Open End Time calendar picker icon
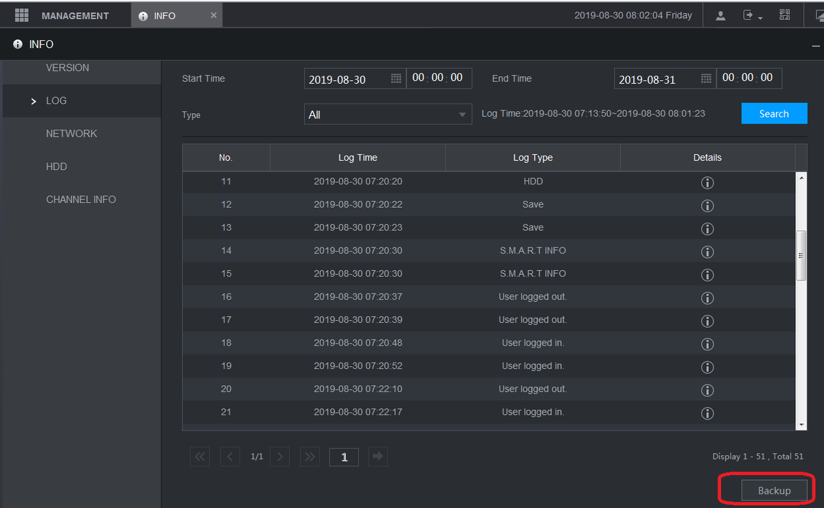Image resolution: width=824 pixels, height=508 pixels. tap(706, 79)
